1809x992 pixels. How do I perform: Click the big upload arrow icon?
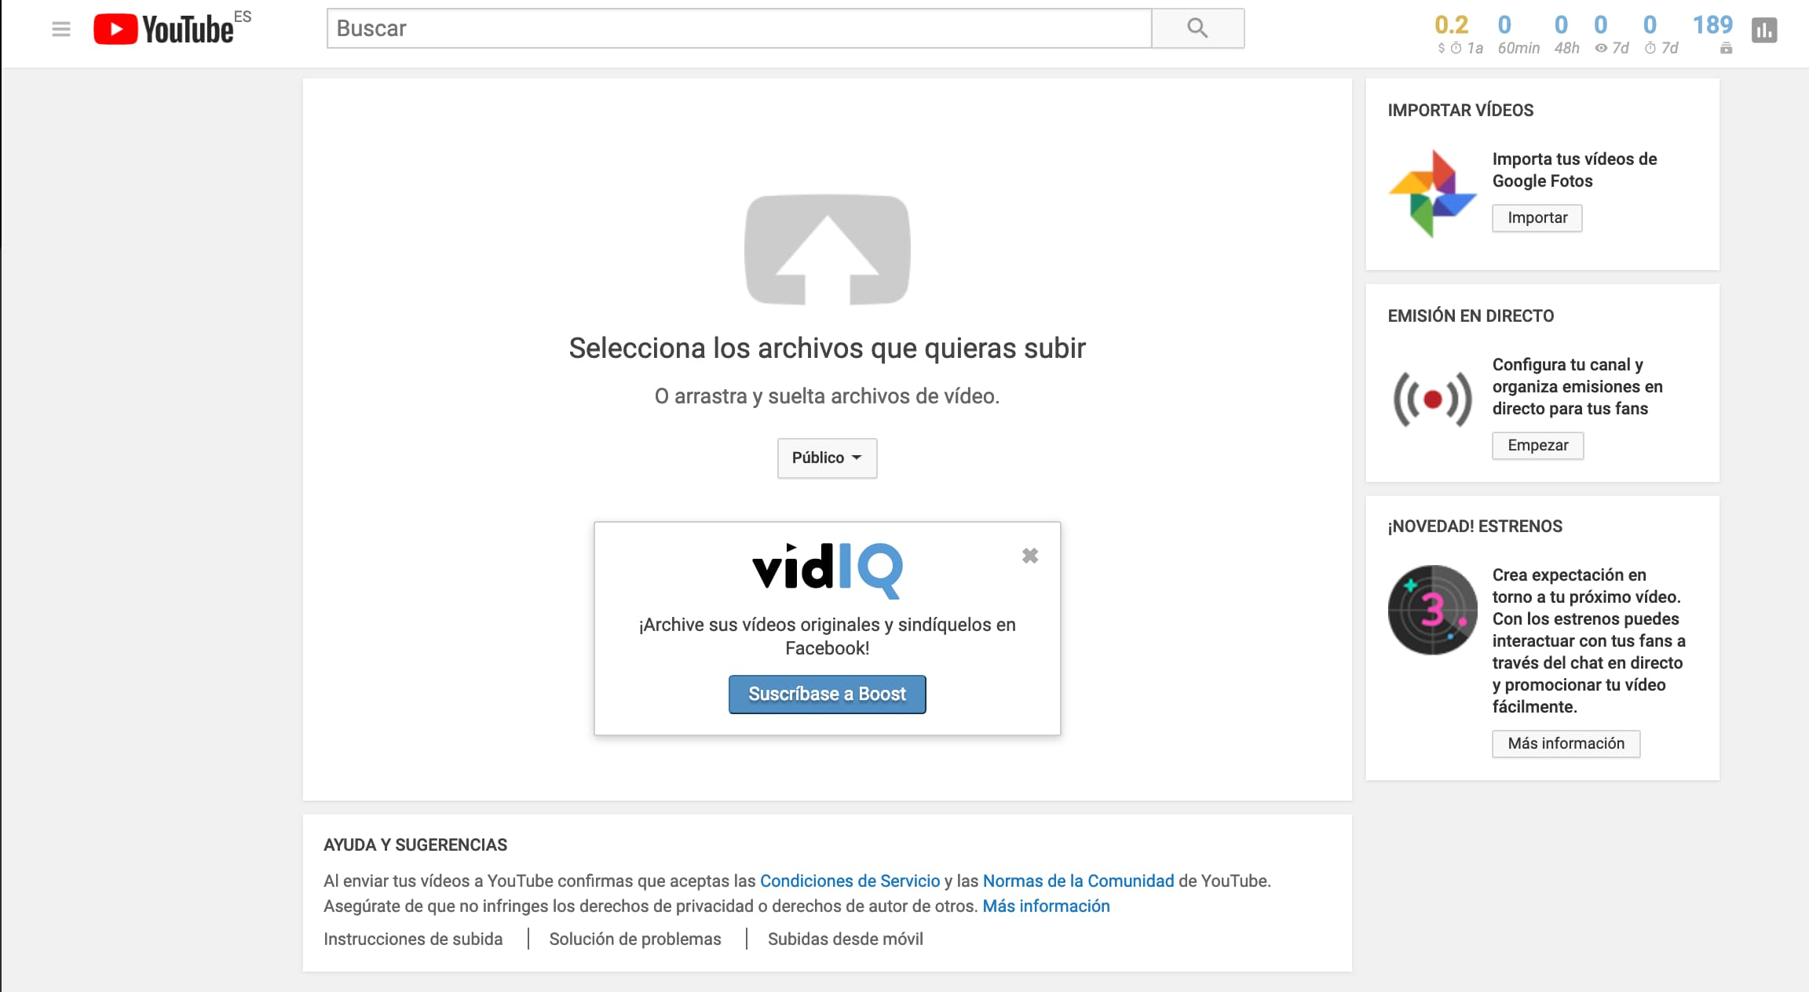[x=827, y=250]
